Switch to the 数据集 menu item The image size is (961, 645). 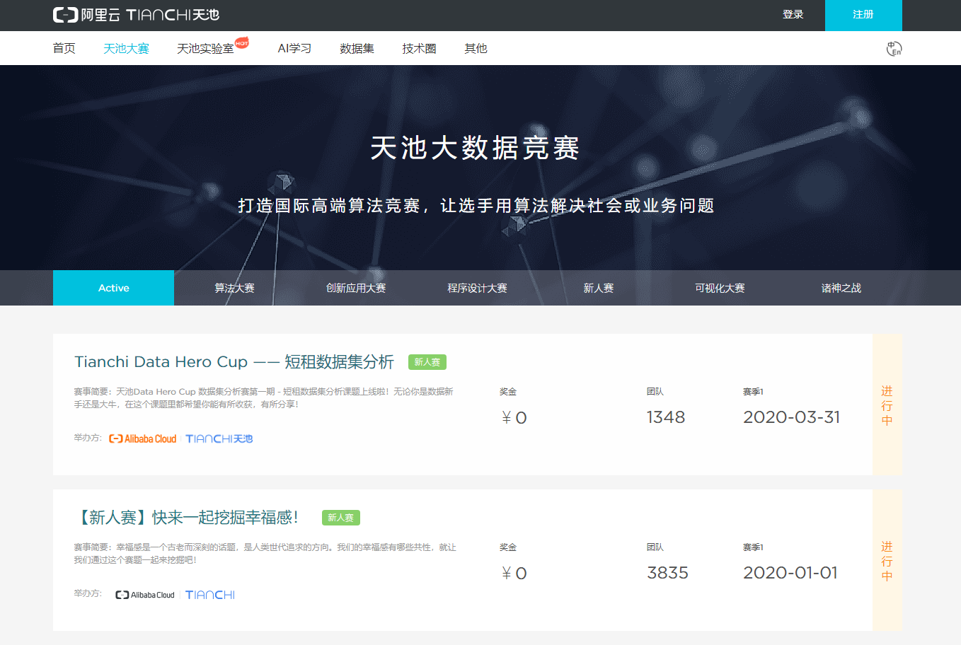tap(357, 47)
